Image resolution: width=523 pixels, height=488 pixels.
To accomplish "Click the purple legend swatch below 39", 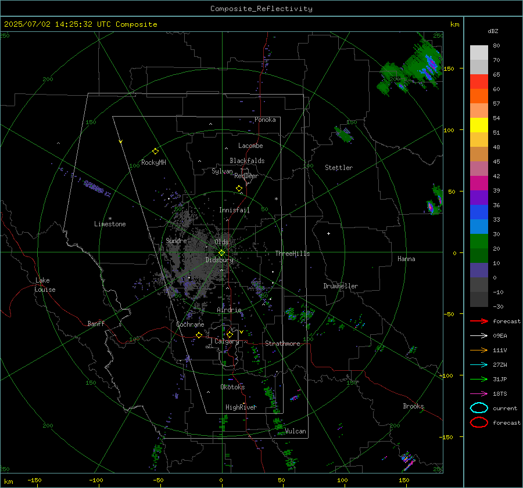I will (479, 197).
